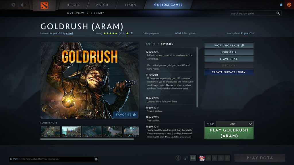
Task: Open the emoticon picker in chat
Action: pyautogui.click(x=96, y=159)
